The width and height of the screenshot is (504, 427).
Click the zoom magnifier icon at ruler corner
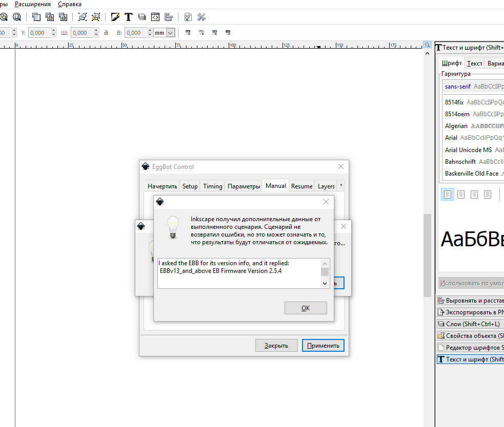427,45
